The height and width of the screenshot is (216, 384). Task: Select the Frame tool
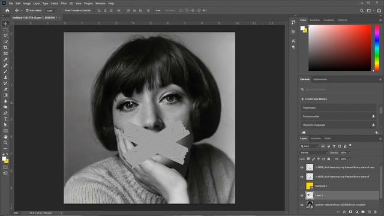pyautogui.click(x=5, y=53)
